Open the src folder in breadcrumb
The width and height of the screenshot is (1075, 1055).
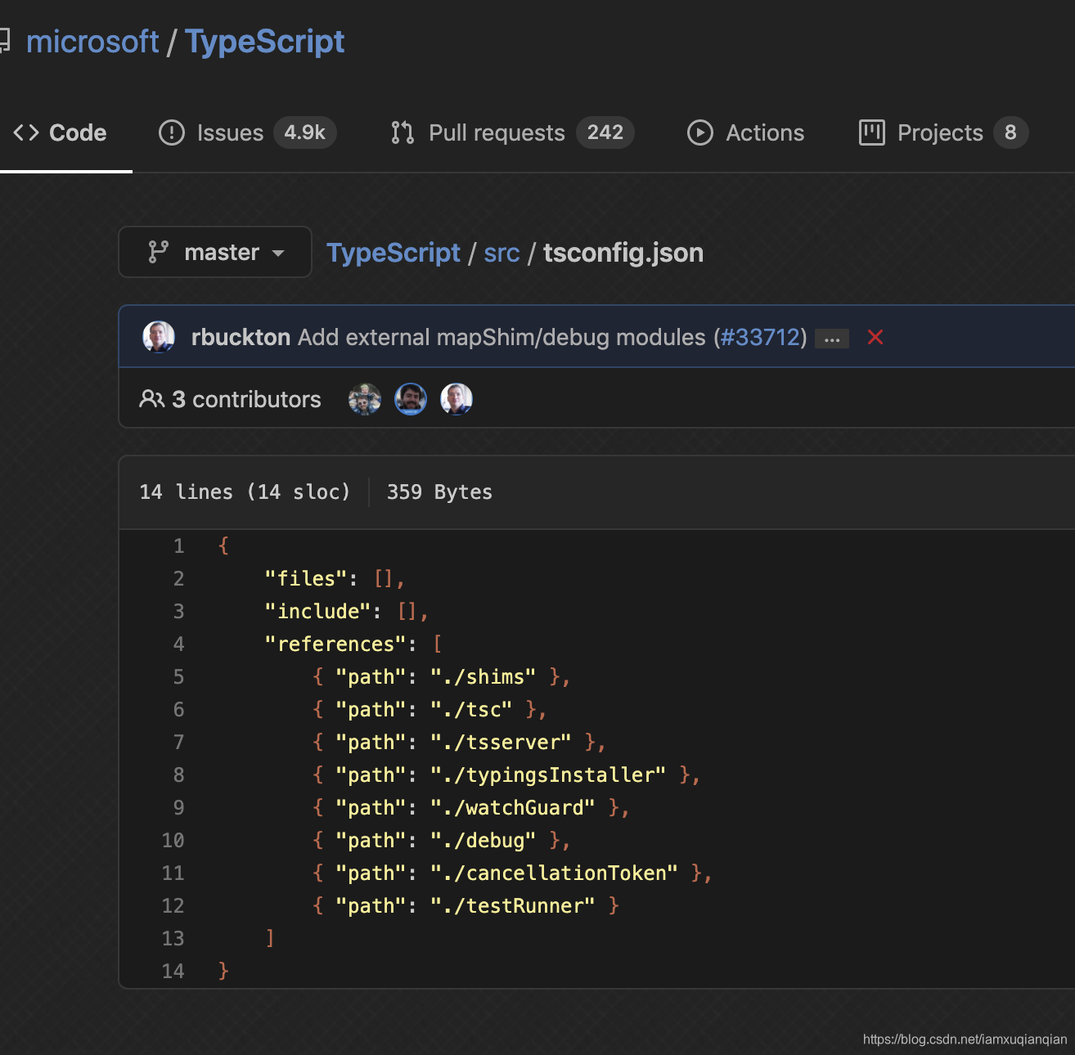[502, 253]
